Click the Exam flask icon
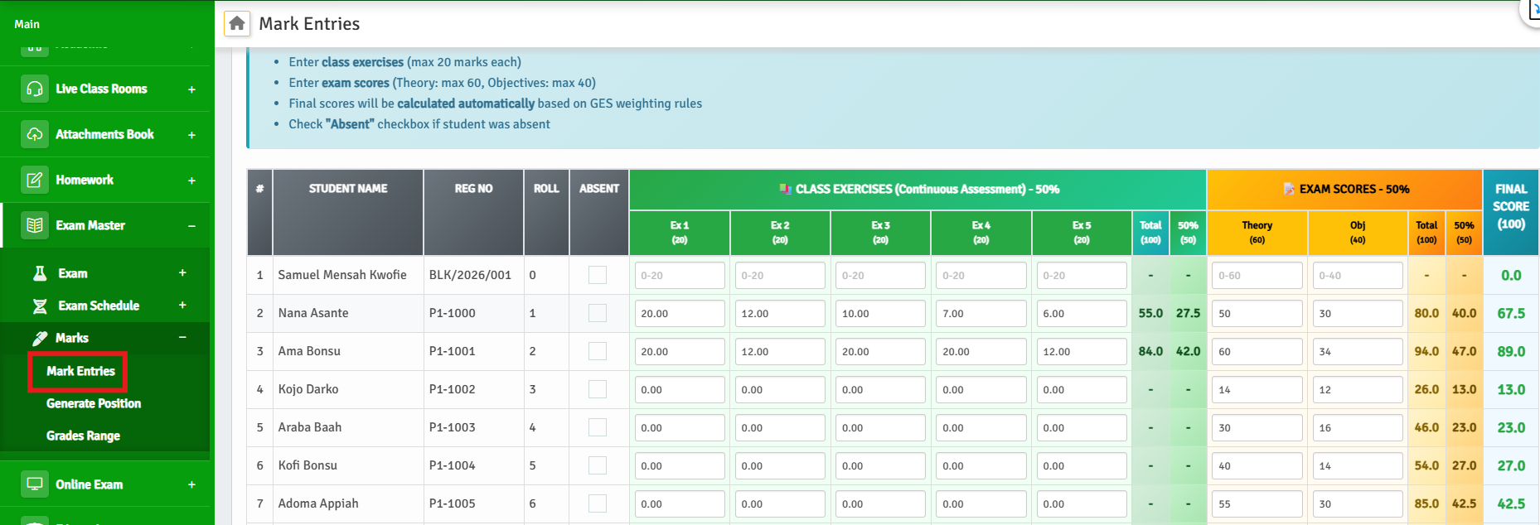This screenshot has height=525, width=1540. (40, 273)
